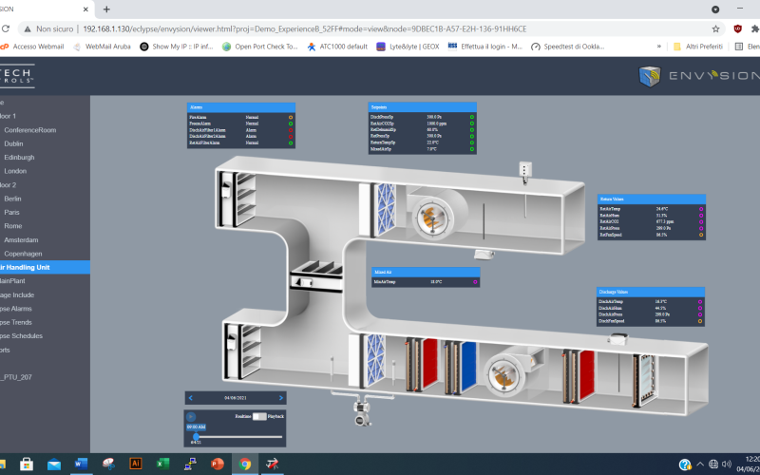
Task: Click the play button in playback panel
Action: click(x=190, y=416)
